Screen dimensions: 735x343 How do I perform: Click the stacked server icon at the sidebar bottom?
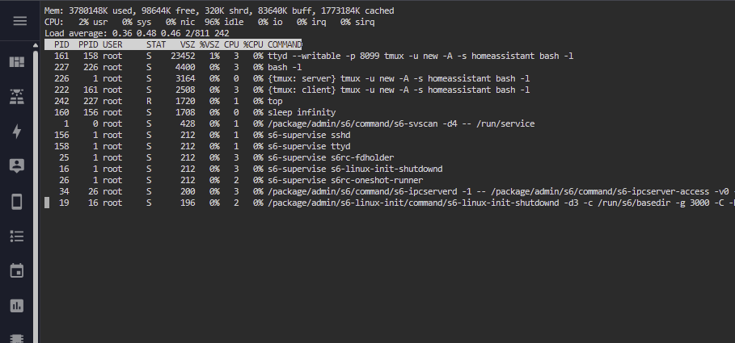[16, 337]
